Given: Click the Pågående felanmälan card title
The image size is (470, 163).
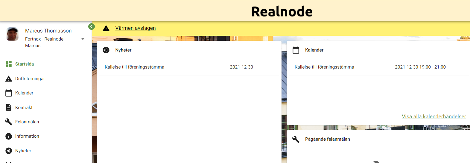Looking at the screenshot, I should click(328, 139).
